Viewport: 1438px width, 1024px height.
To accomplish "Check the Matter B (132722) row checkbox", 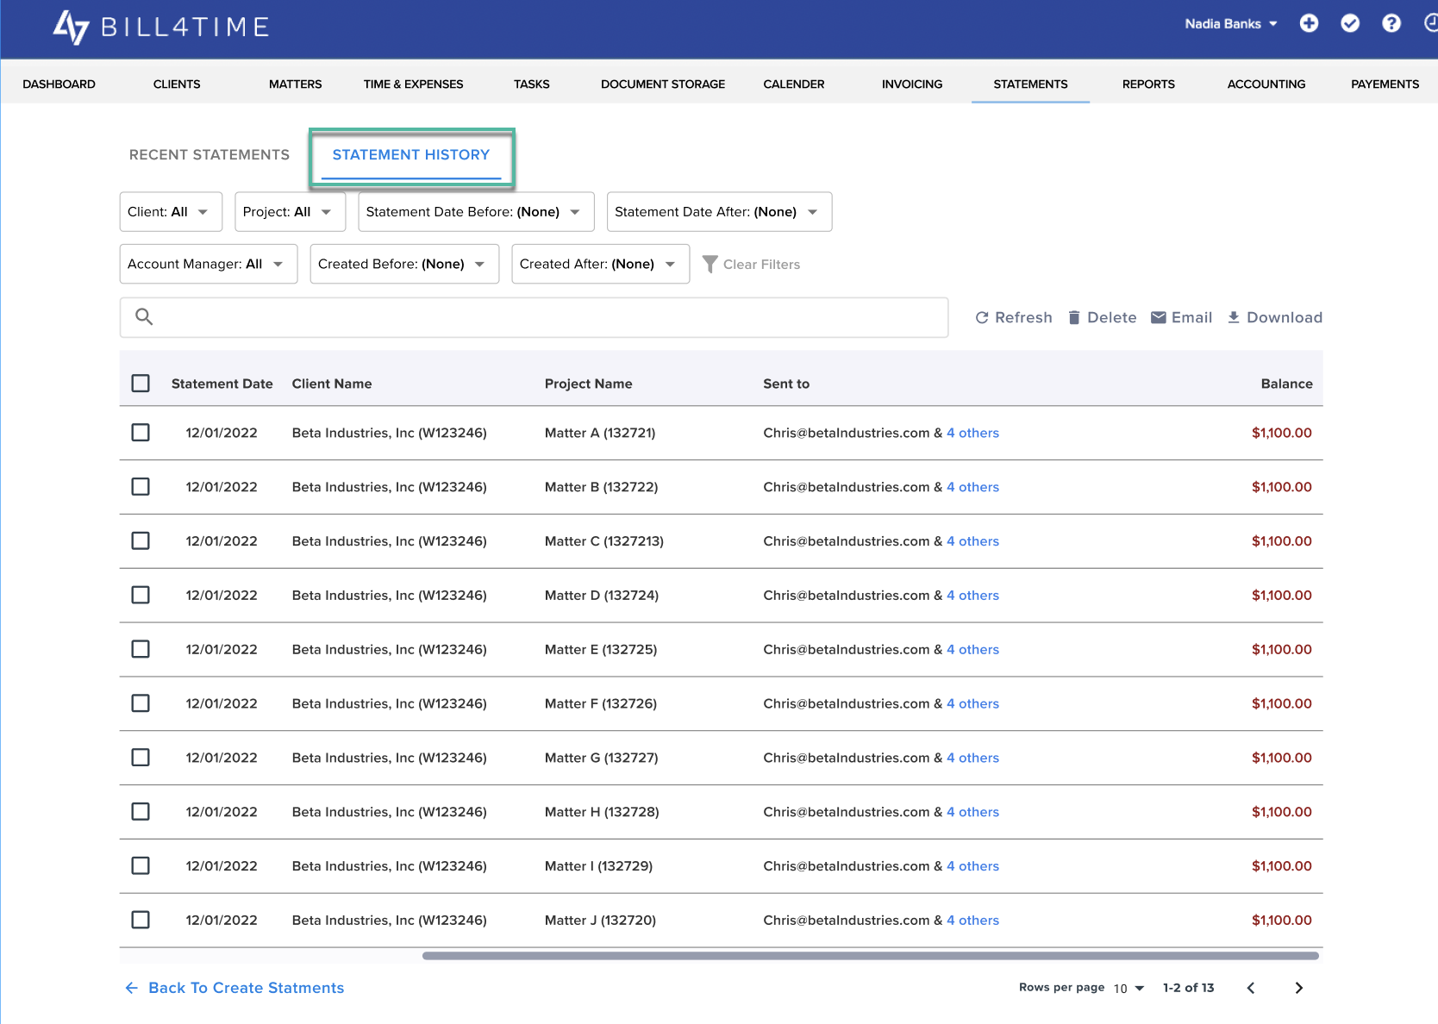I will click(x=141, y=487).
